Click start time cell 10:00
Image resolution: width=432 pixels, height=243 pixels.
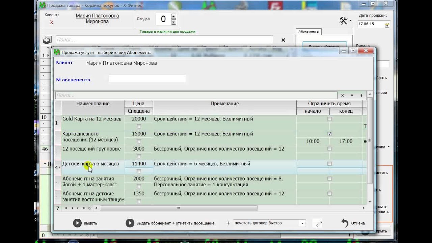313,141
